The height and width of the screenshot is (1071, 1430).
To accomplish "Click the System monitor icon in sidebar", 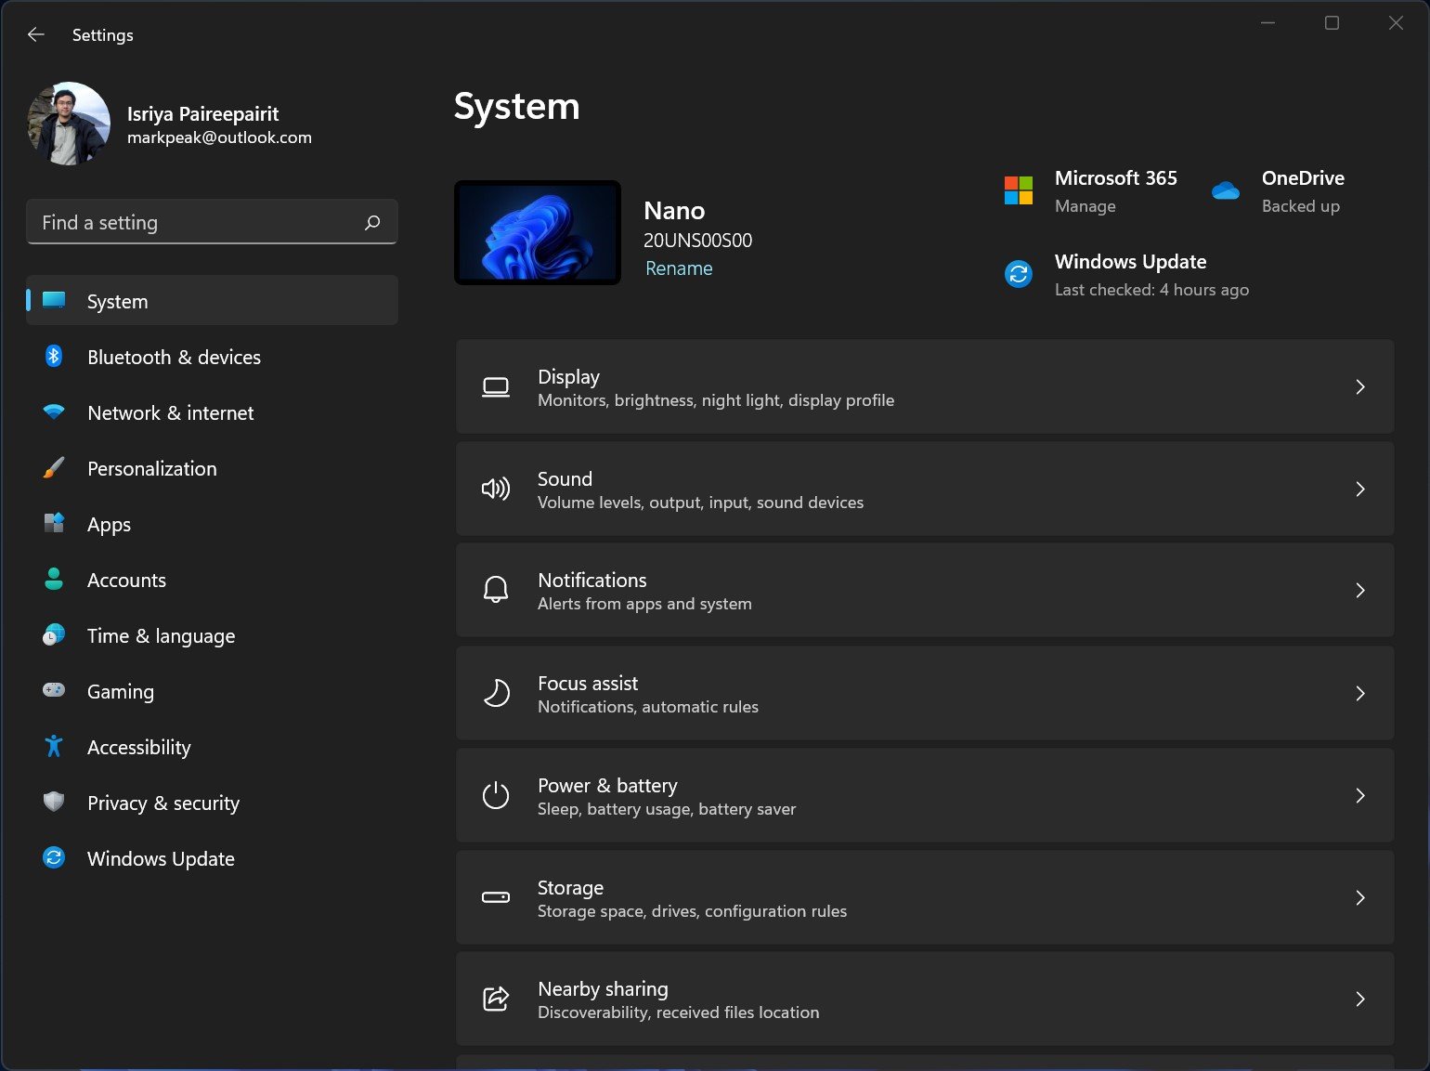I will point(54,300).
